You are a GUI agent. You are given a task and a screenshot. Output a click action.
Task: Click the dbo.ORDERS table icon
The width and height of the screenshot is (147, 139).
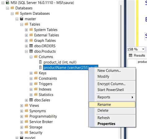click(31, 46)
